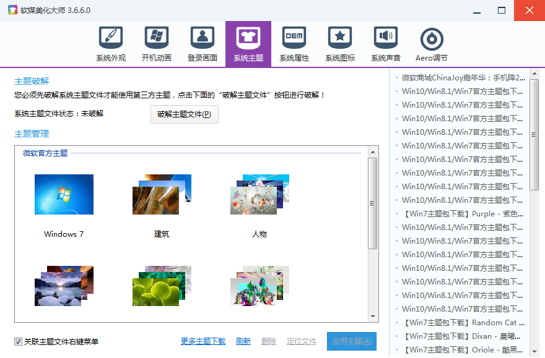
Task: Open the 微软商城ChinaJoy嘉年华 news link
Action: (463, 78)
